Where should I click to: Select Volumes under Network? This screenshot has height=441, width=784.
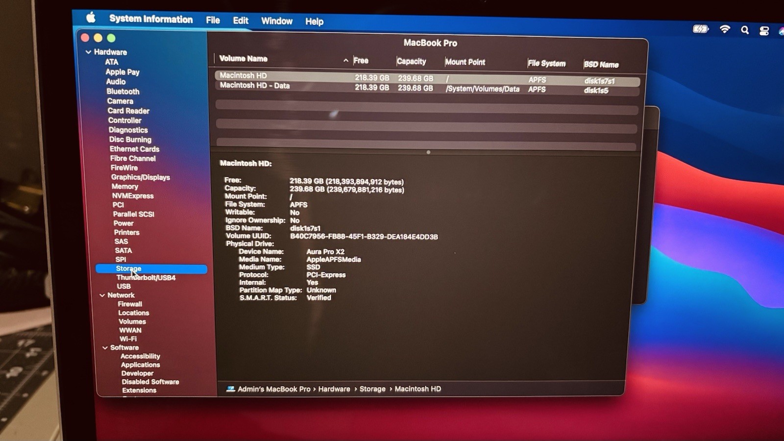click(132, 322)
